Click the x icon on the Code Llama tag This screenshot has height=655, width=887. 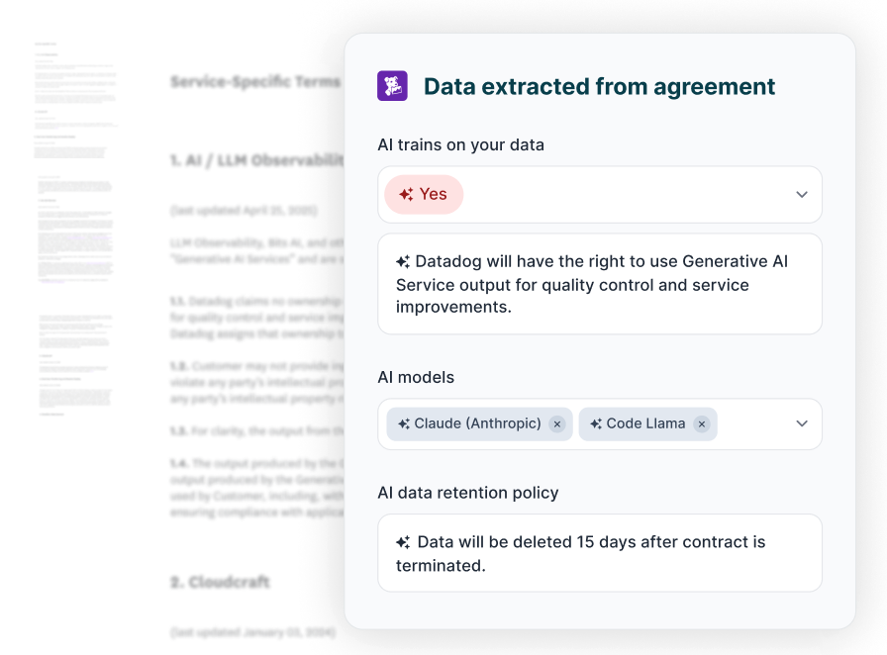pos(701,423)
